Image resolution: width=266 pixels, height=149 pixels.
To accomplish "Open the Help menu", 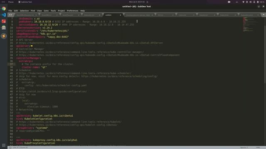I will coord(82,11).
